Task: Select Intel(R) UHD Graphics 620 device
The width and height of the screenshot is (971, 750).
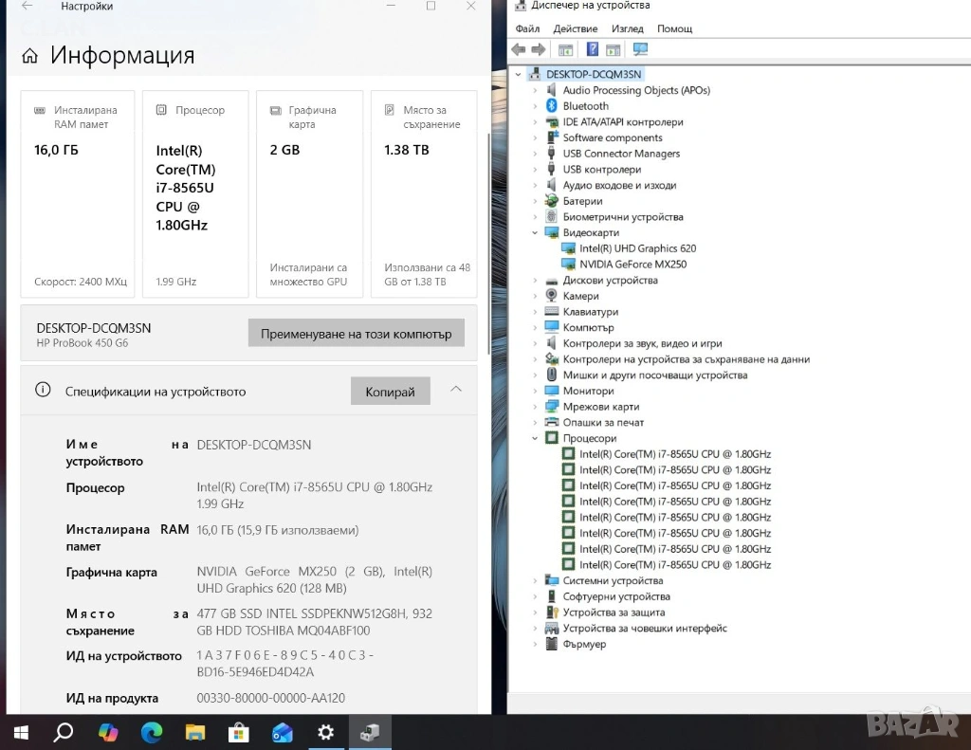Action: [637, 248]
